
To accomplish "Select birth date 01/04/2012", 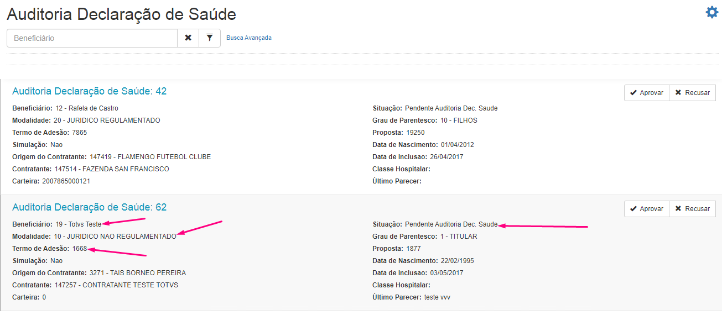I will (x=457, y=145).
